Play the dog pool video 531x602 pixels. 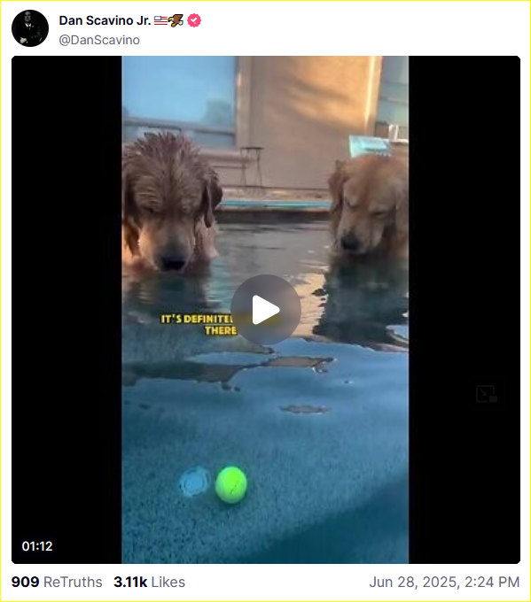[266, 310]
